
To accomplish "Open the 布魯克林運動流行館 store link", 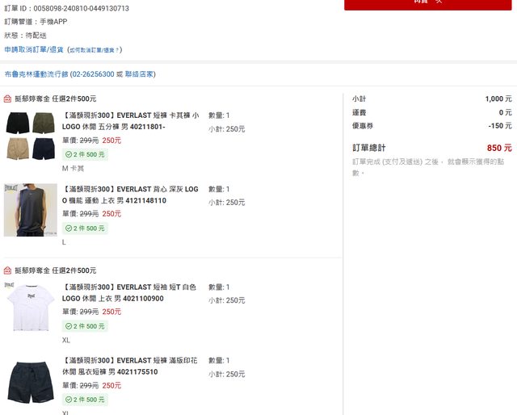I will [36, 74].
